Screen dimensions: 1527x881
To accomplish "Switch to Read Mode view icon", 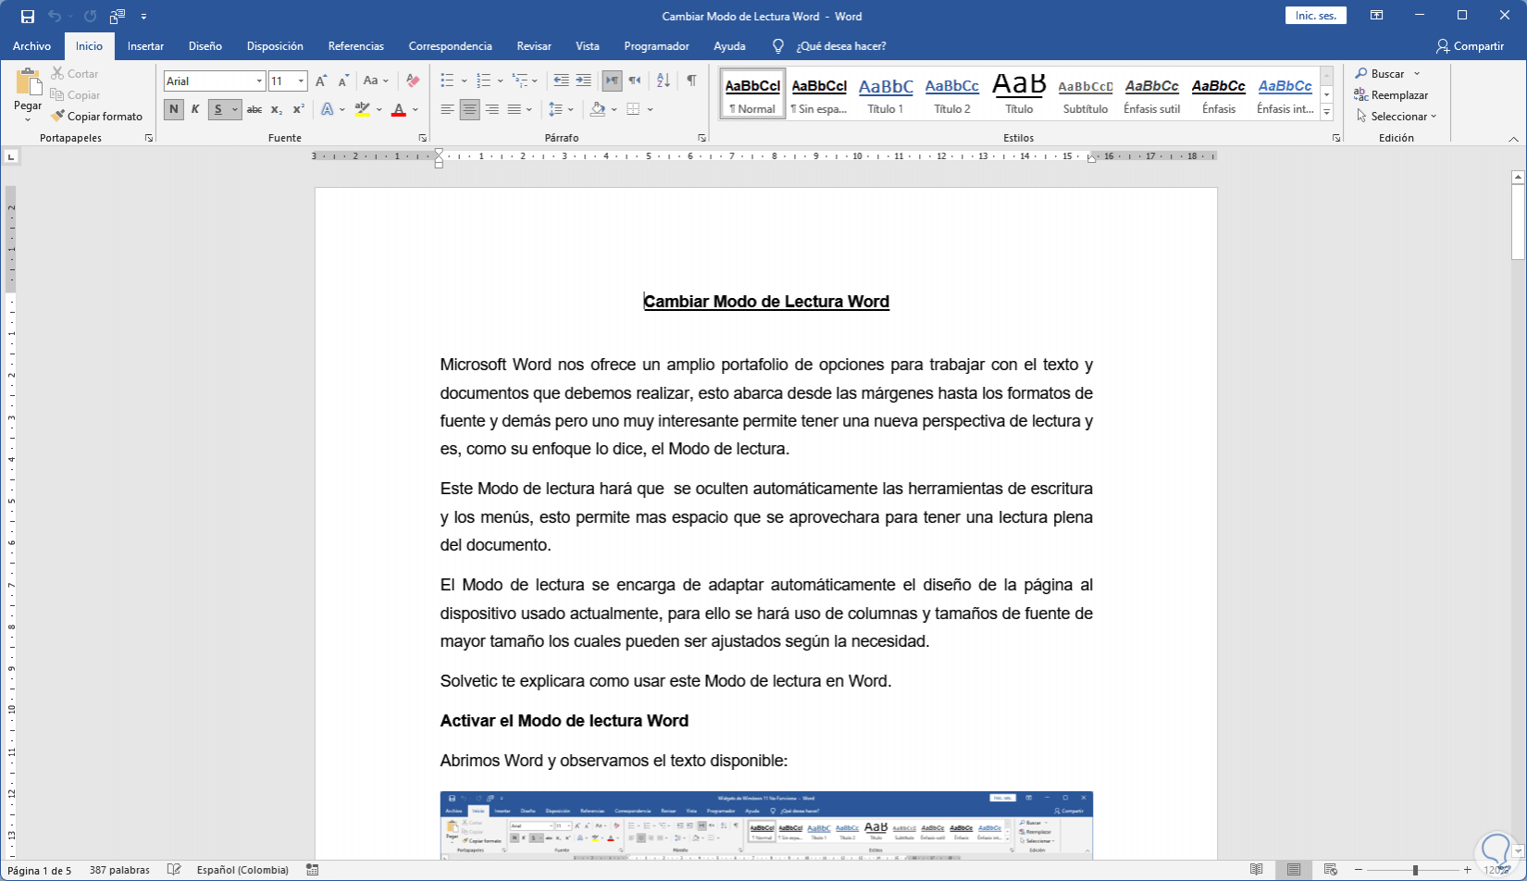I will pyautogui.click(x=1257, y=870).
